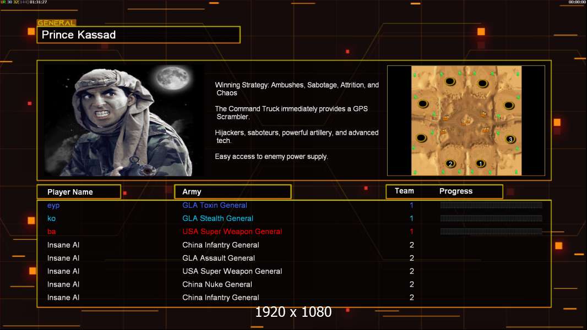Click Easy access to enemy power supply
Viewport: 587px width, 330px height.
(271, 157)
